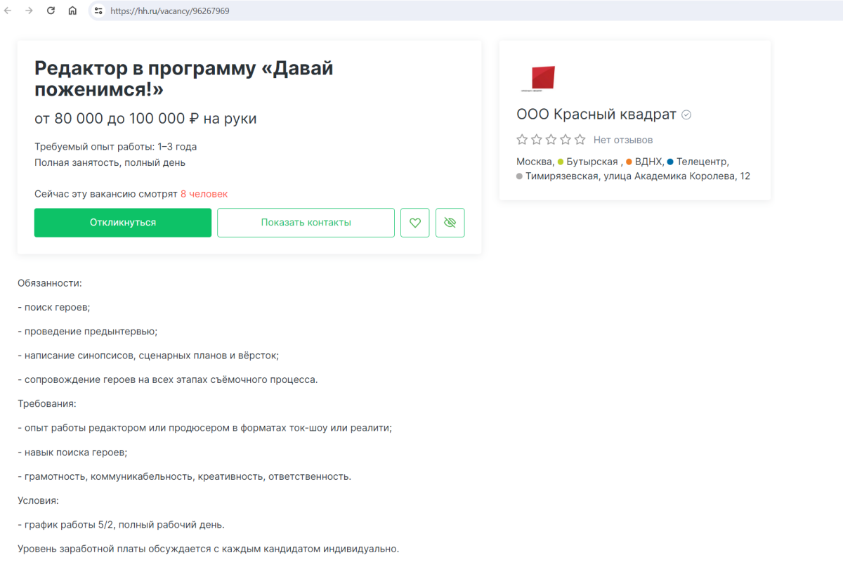The width and height of the screenshot is (843, 567).
Task: Click the поиск героев duty line
Action: click(x=54, y=307)
